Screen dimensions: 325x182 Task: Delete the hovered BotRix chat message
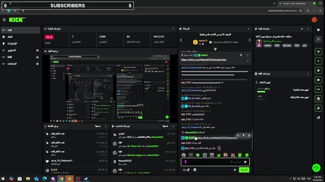pos(249,135)
